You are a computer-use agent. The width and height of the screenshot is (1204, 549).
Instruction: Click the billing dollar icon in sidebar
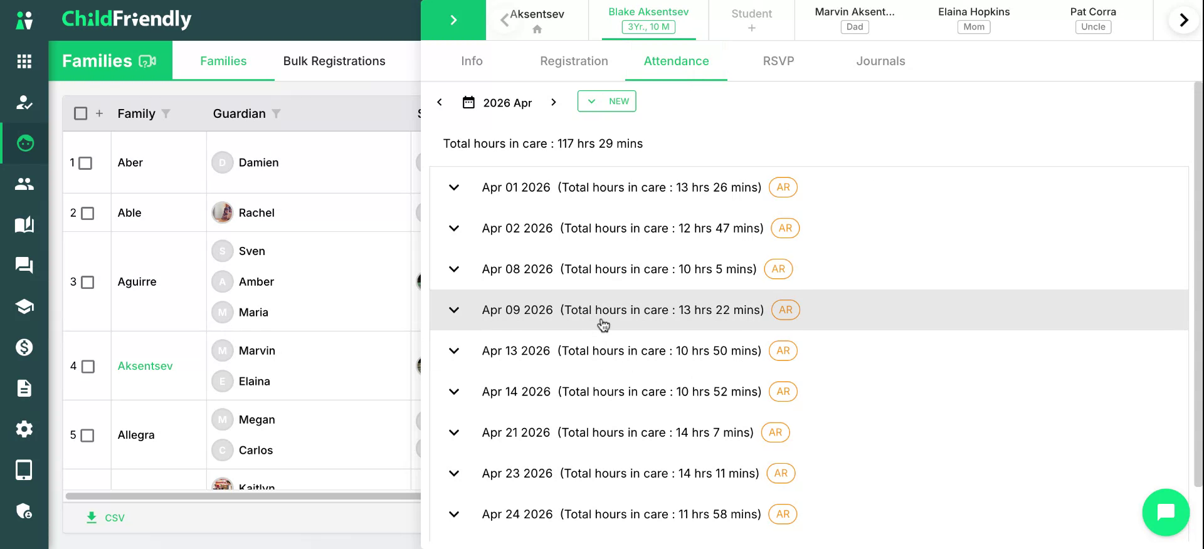tap(24, 347)
